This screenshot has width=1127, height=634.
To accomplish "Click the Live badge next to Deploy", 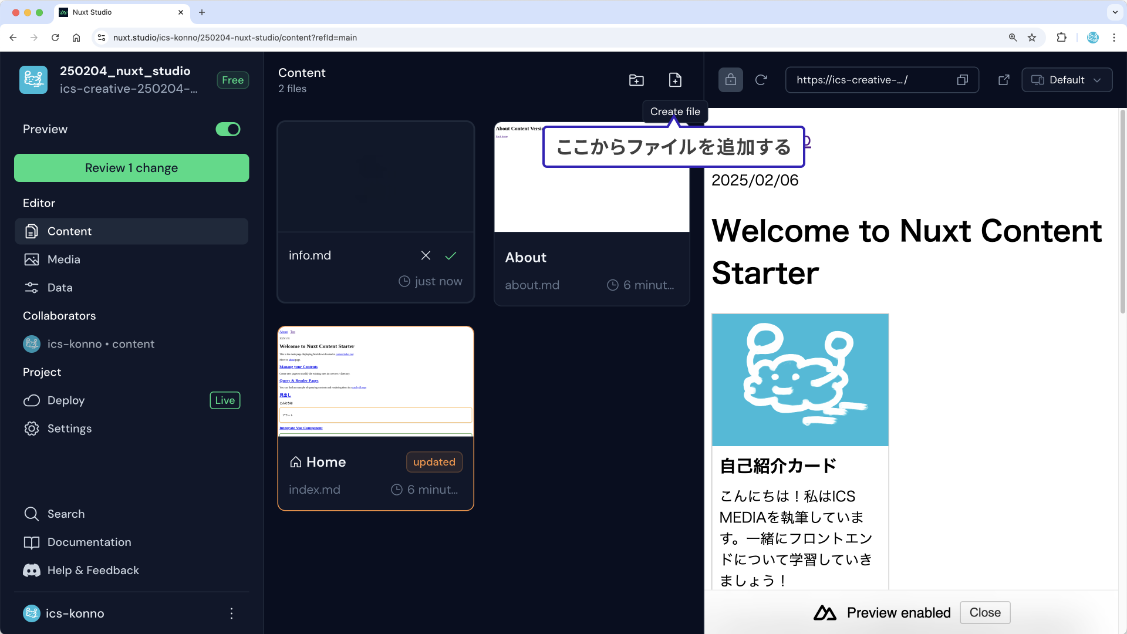I will pos(225,400).
